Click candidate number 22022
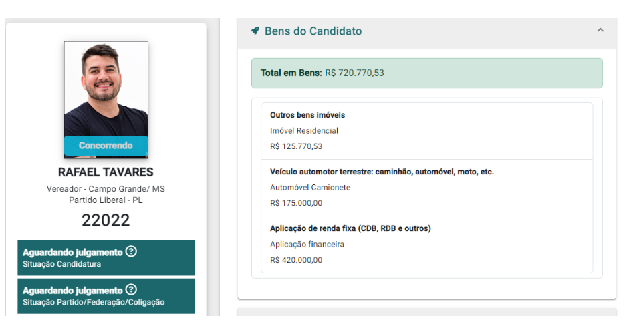 pos(106,220)
